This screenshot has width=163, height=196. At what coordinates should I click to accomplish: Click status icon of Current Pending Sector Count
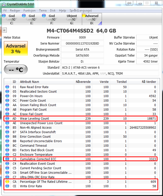(7, 168)
